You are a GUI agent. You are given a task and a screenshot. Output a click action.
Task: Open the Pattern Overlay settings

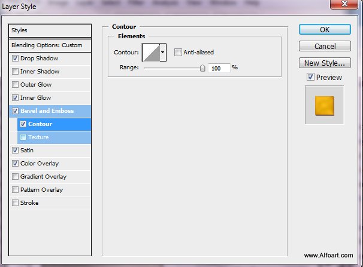pyautogui.click(x=42, y=190)
